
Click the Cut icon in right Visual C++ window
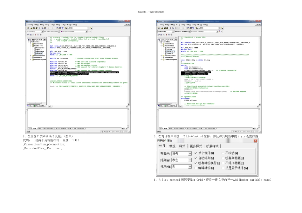pyautogui.click(x=170, y=28)
